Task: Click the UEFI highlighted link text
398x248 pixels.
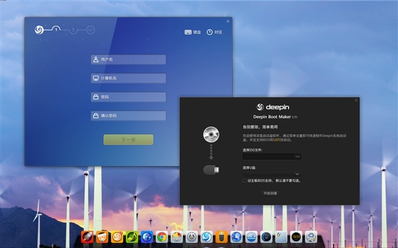Action: (276, 140)
